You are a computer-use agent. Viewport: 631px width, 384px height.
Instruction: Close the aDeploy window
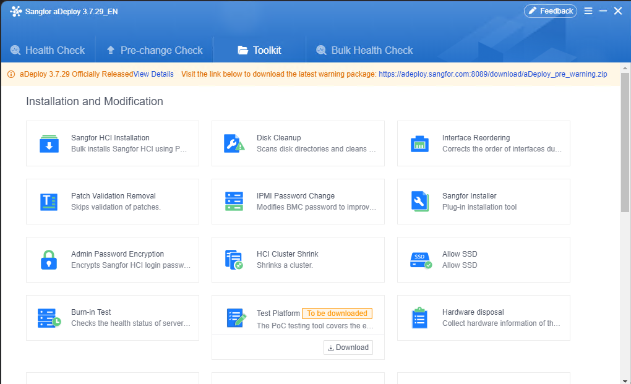pyautogui.click(x=618, y=11)
